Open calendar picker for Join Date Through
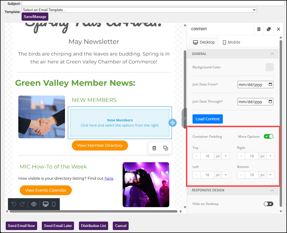Screen dimensions: 287x233 coord(270,102)
